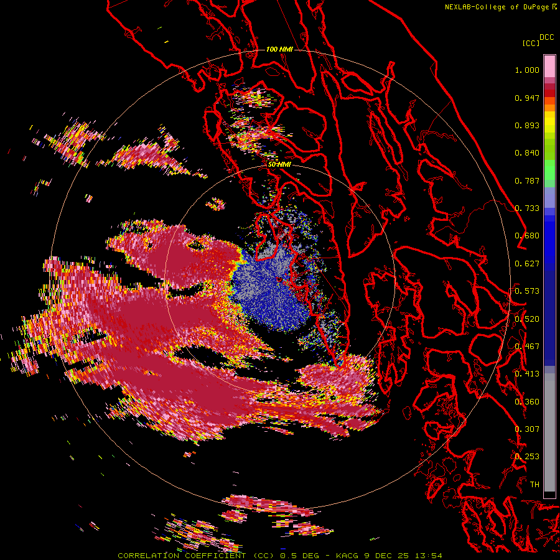This screenshot has width=560, height=560.
Task: Click the 50 NMI range ring label
Action: coord(279,164)
